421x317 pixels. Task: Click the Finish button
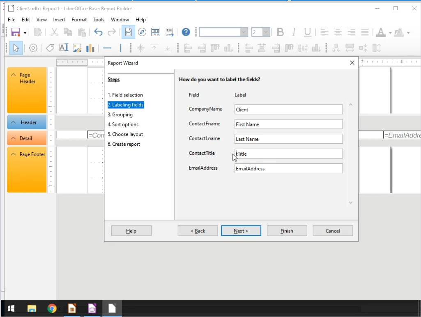[287, 231]
